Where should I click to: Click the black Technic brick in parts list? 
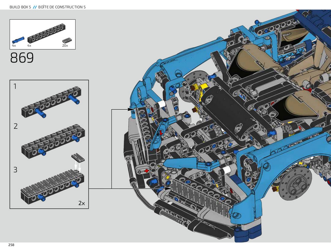pyautogui.click(x=46, y=34)
